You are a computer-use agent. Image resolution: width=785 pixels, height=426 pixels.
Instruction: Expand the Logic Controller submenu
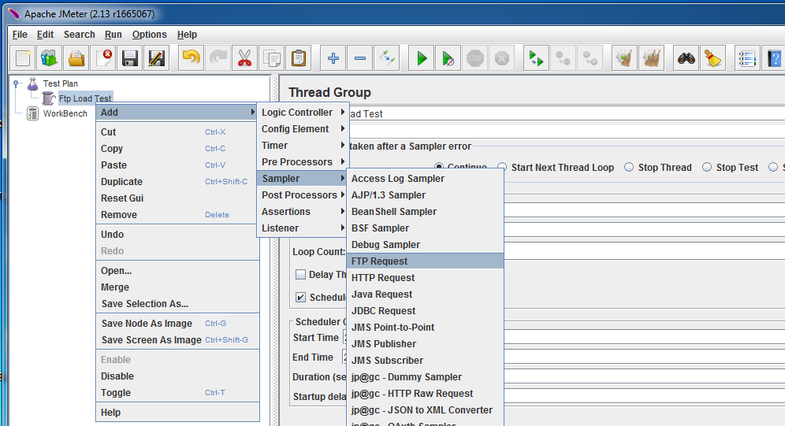pos(303,113)
